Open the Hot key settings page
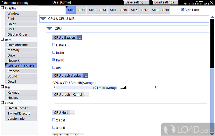This screenshot has height=136, width=215. point(21,98)
